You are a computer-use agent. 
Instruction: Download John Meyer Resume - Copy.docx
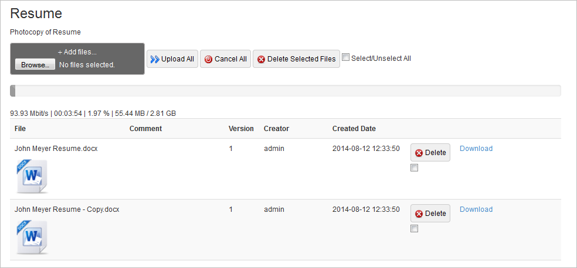476,209
